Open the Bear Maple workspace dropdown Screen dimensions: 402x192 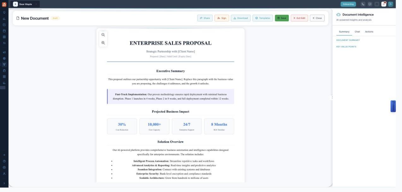pyautogui.click(x=25, y=4)
